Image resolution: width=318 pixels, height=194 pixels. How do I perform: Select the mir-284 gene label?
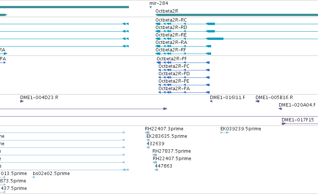tap(158, 3)
